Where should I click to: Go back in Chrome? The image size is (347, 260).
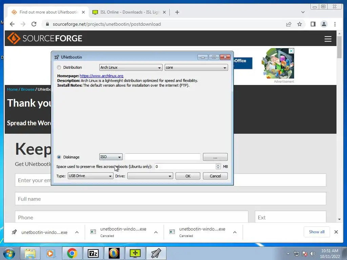tap(12, 24)
